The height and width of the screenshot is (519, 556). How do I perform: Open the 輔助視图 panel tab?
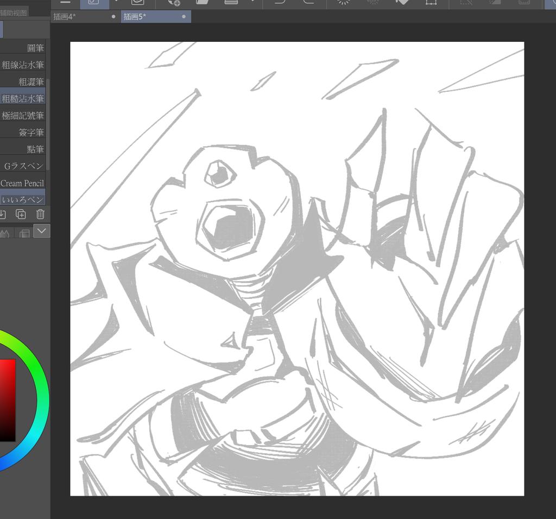pos(14,13)
